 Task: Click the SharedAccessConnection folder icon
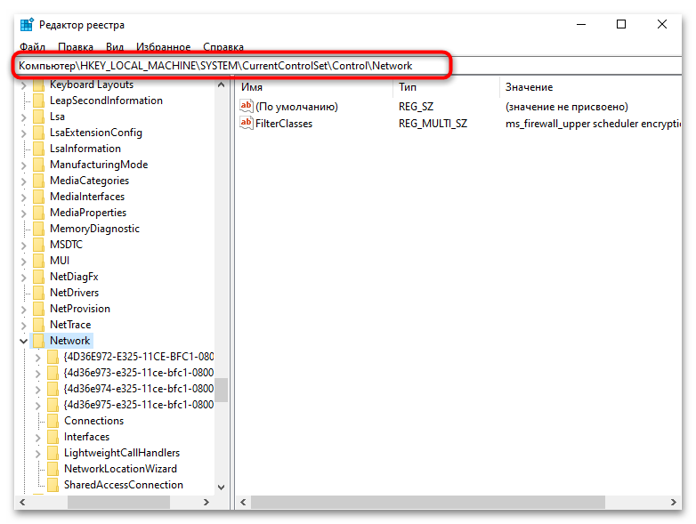[53, 485]
